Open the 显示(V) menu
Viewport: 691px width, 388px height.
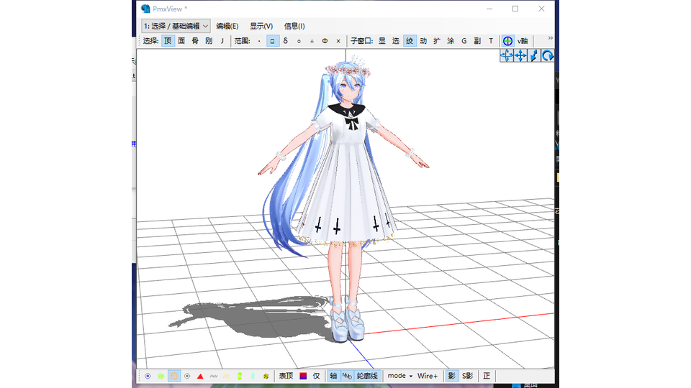click(261, 26)
